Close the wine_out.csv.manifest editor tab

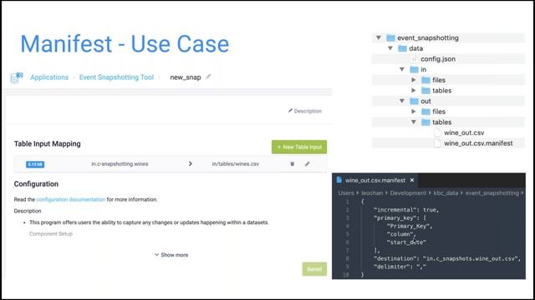click(x=412, y=180)
